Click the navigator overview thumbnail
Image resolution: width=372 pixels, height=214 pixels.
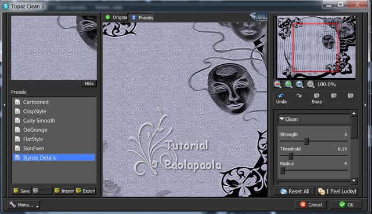click(x=316, y=47)
